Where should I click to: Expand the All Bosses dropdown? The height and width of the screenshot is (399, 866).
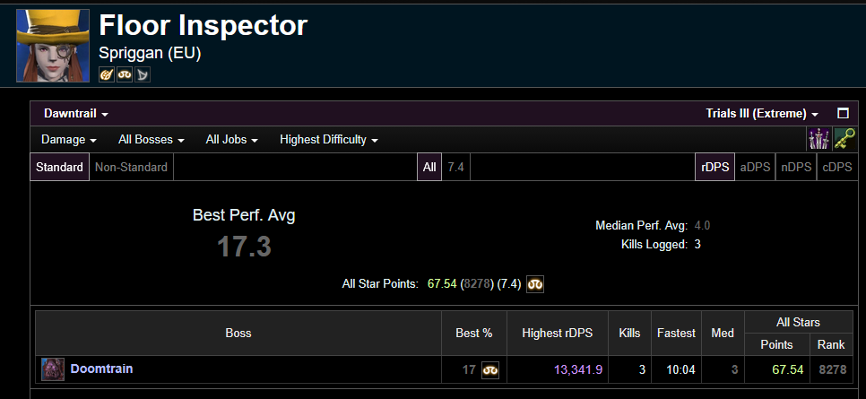point(151,140)
